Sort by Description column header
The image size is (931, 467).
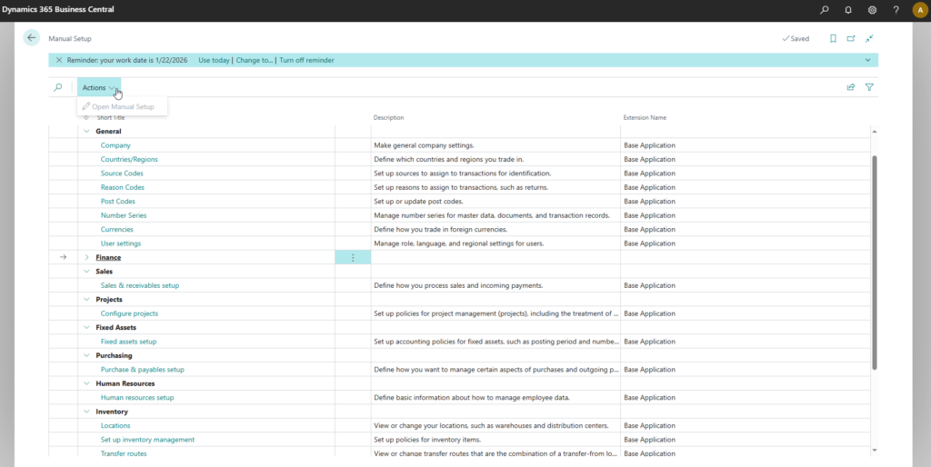click(x=388, y=117)
